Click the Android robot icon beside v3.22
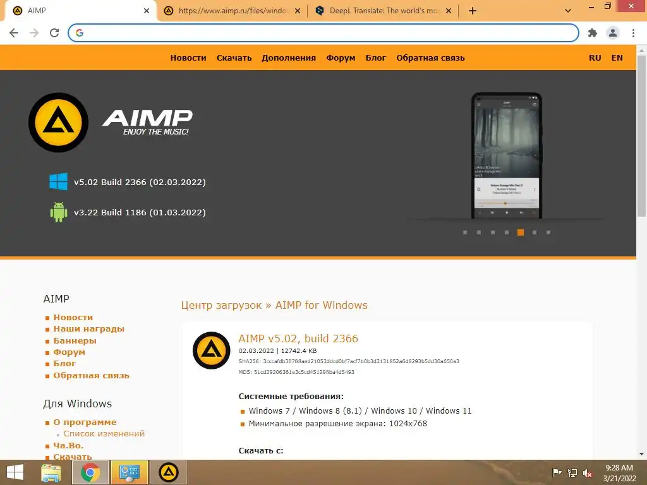Image resolution: width=647 pixels, height=485 pixels. pos(58,212)
